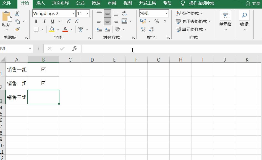Viewport: 262px width, 160px height.
Task: Toggle underline formatting
Action: [x=52, y=21]
